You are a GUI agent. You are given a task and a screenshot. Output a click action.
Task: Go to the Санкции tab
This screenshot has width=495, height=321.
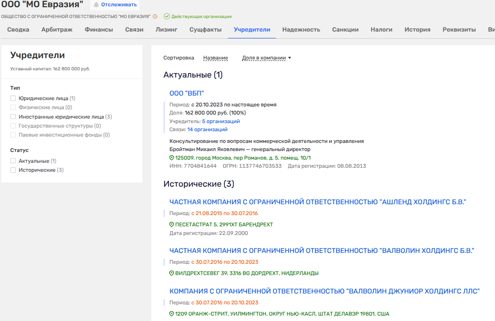(345, 30)
